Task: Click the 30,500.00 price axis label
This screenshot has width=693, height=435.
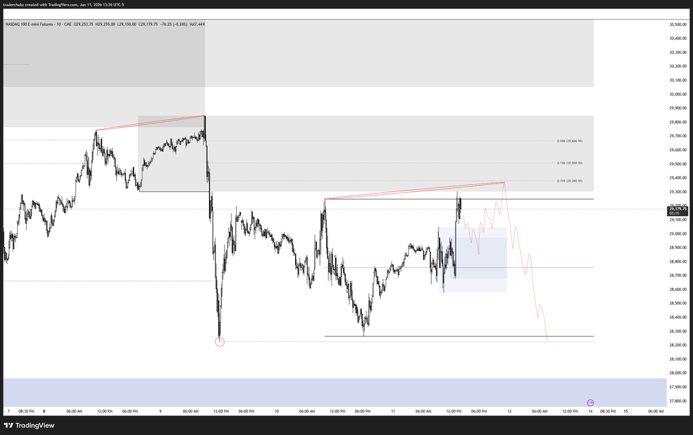Action: 677,25
